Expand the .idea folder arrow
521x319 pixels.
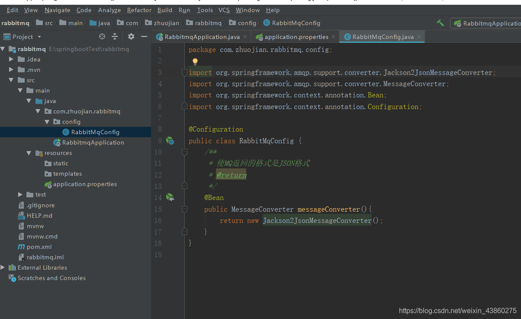(x=12, y=59)
